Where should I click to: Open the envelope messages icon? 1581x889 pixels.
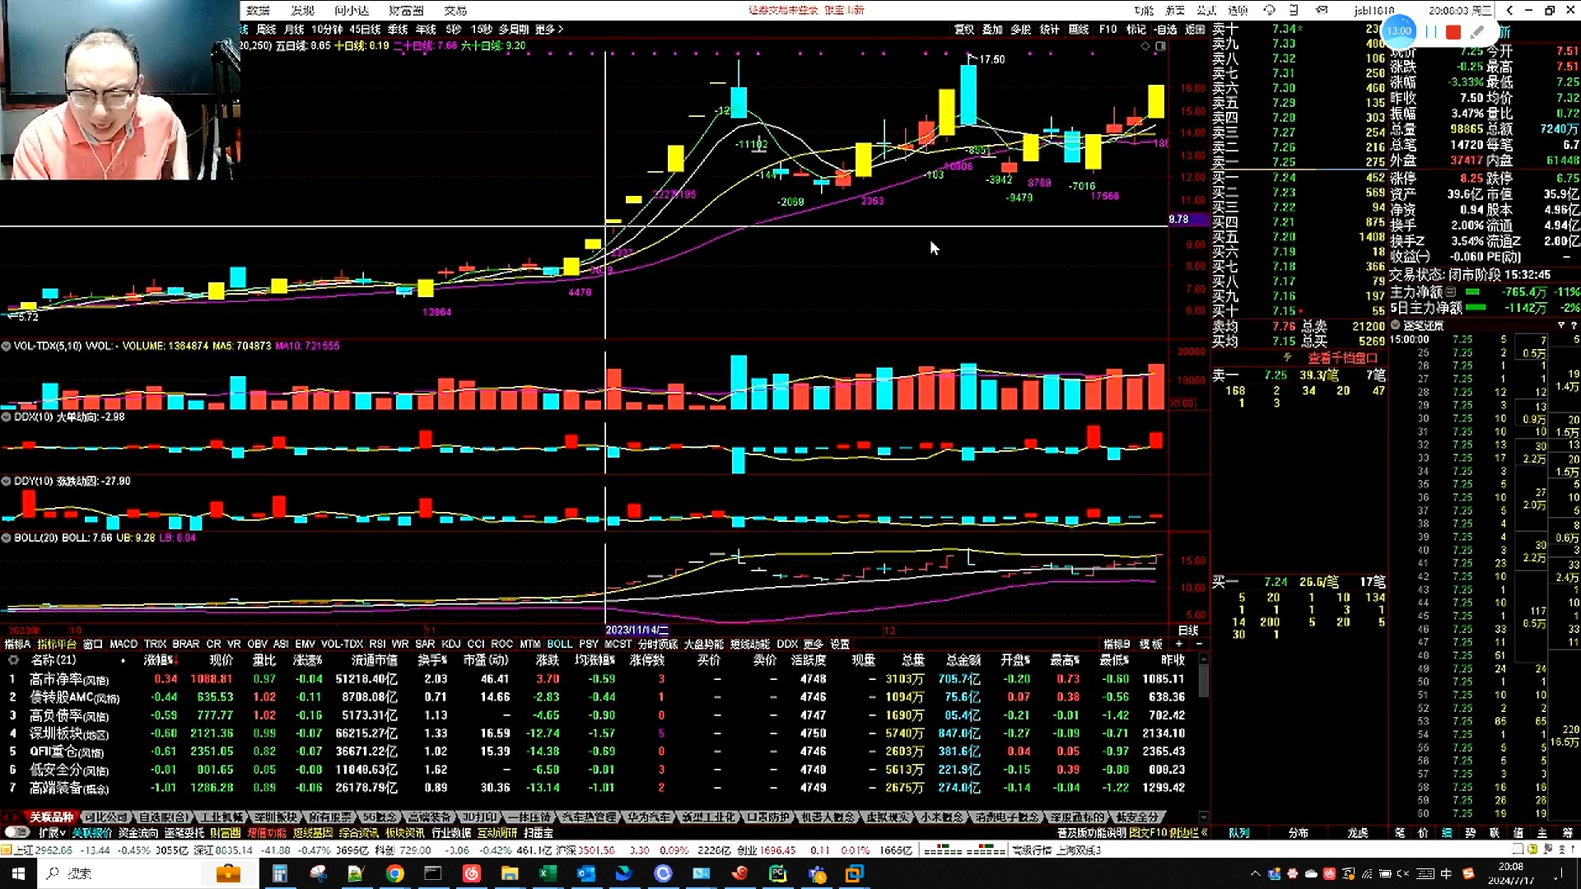1322,10
